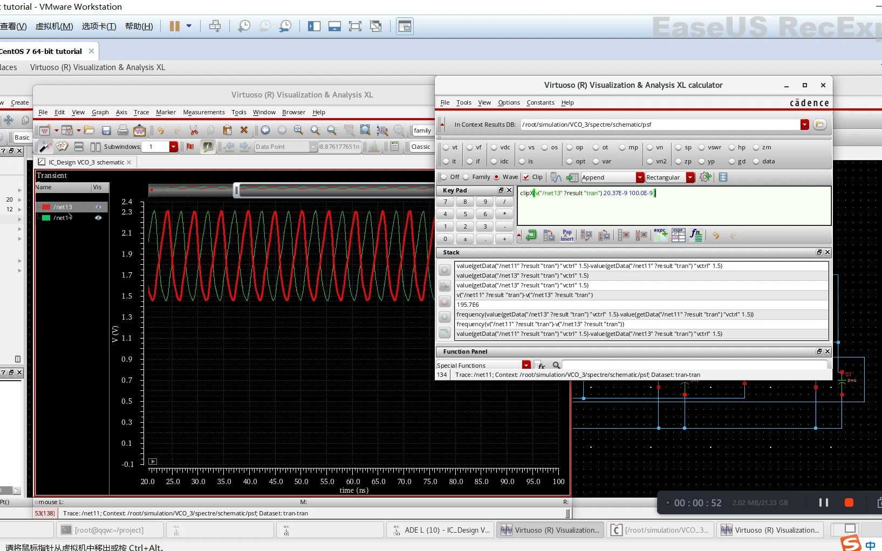Select the IC_Design VCO_3 schematic tab

point(86,162)
